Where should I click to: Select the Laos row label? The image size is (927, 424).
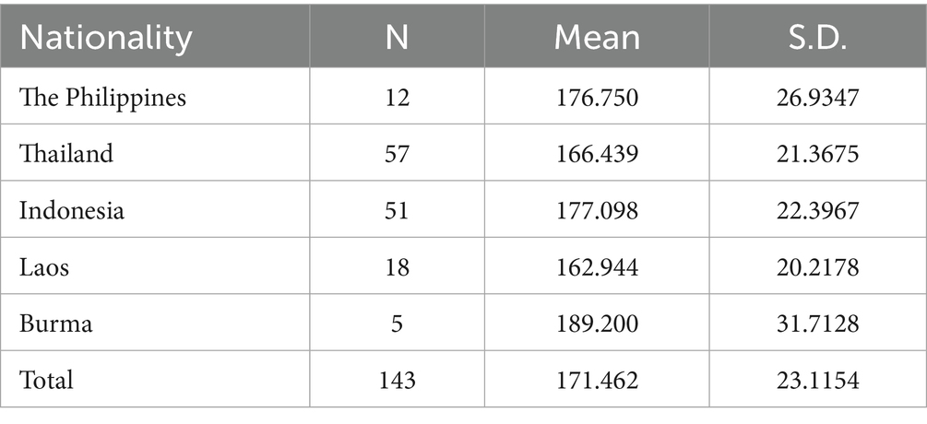click(44, 266)
